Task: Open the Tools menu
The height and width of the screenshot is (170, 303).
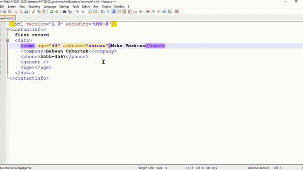Action: 76,7
